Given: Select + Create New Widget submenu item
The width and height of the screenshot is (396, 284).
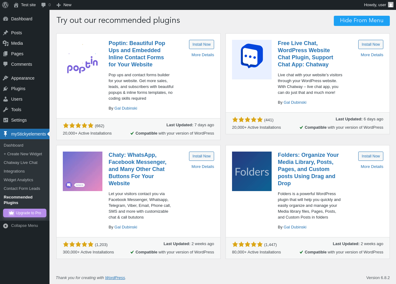Looking at the screenshot, I should [x=23, y=154].
